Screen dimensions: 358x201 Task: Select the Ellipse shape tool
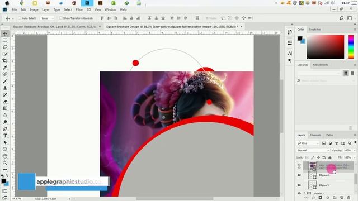click(5, 149)
